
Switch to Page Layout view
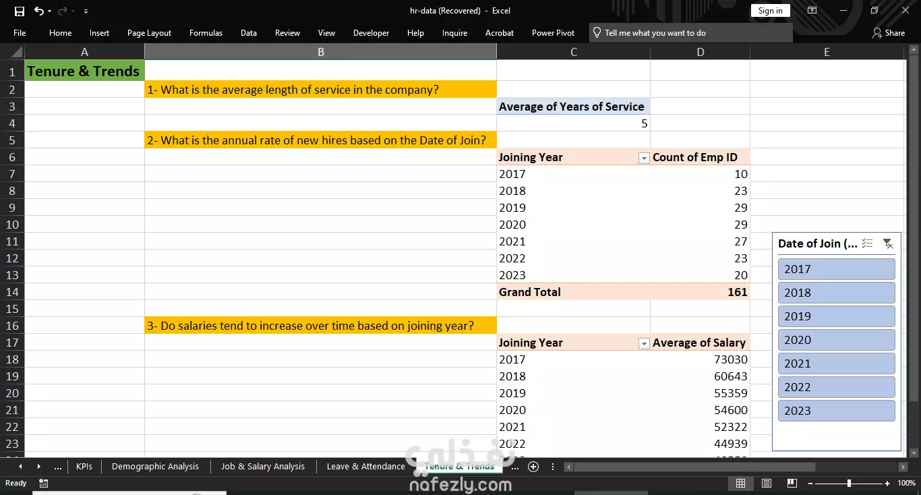pos(767,483)
